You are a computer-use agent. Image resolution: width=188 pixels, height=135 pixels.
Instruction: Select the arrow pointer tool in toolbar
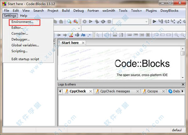tap(98, 35)
